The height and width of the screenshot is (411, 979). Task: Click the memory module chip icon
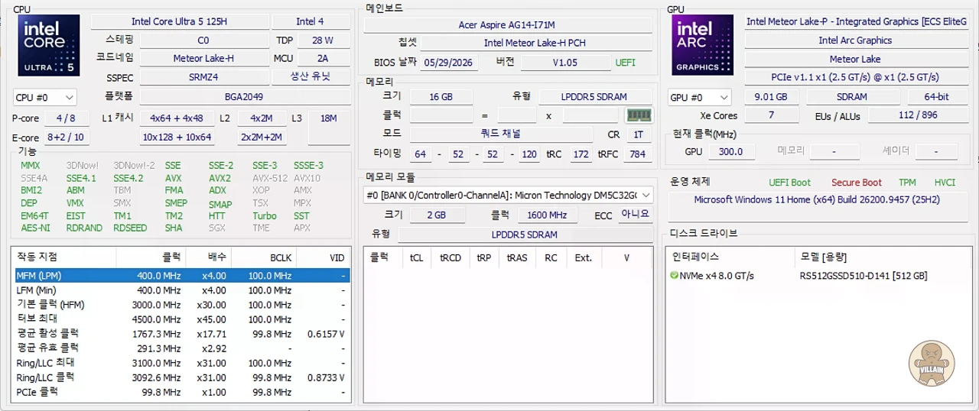pyautogui.click(x=639, y=115)
